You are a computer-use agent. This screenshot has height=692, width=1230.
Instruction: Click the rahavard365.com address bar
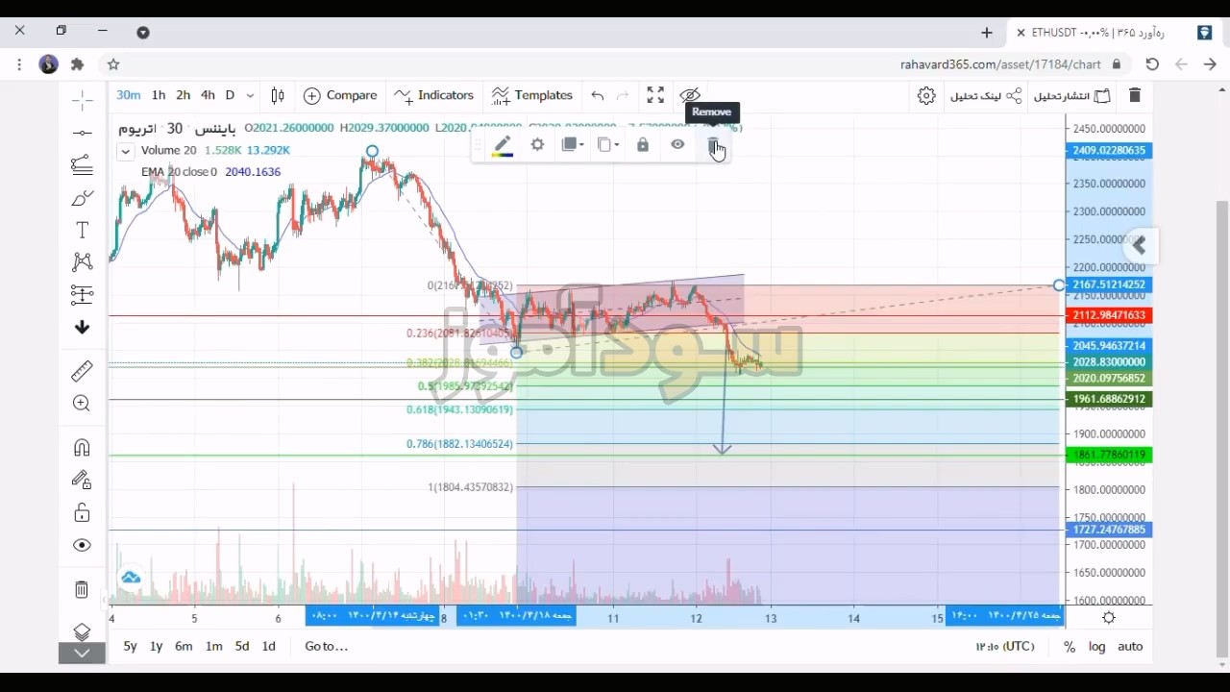pyautogui.click(x=1000, y=64)
